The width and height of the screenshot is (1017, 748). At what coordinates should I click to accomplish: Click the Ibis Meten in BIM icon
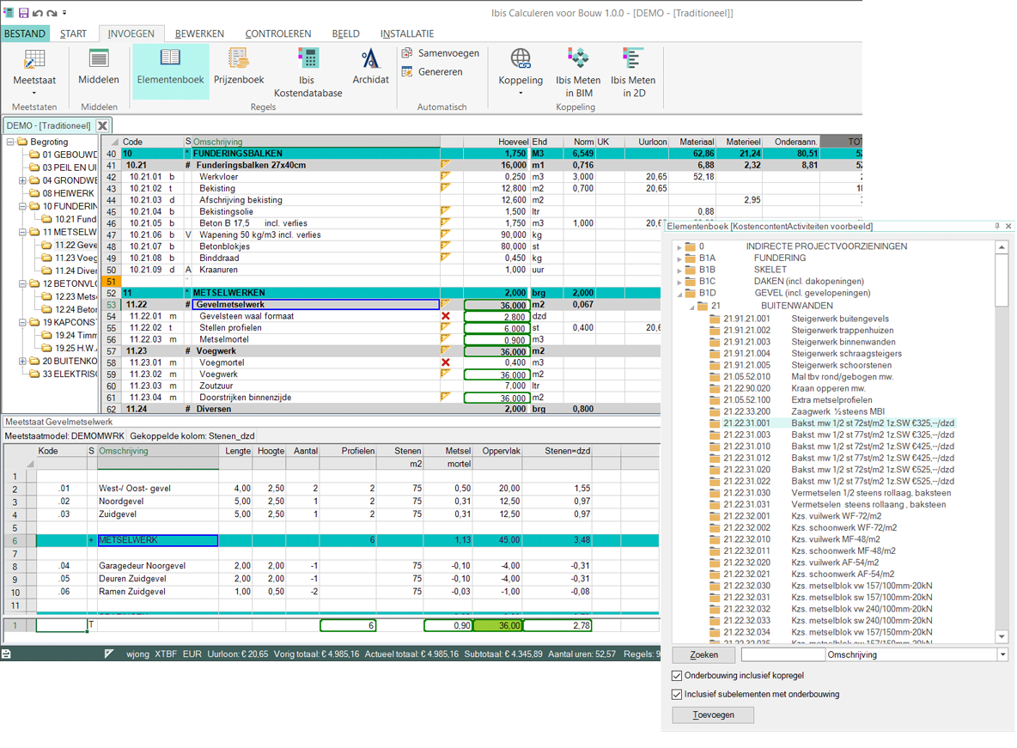(577, 69)
